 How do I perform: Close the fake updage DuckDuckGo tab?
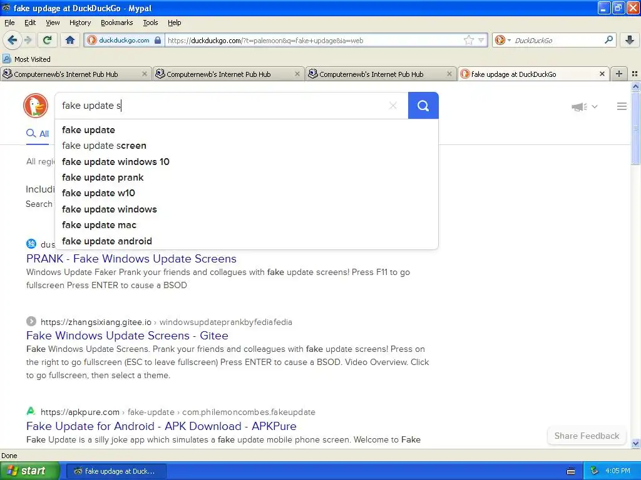(x=602, y=74)
